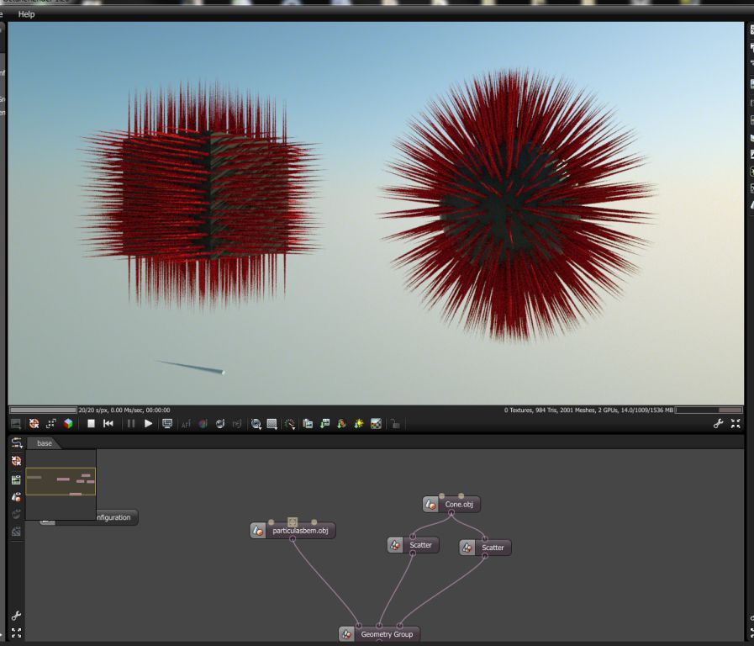Click the GPU memory usage bar
This screenshot has height=646, width=754.
coord(709,410)
